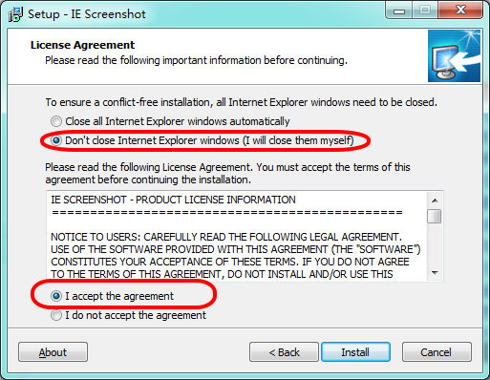Click inside the license agreement text box
Viewport: 490px width, 380px height.
point(237,236)
